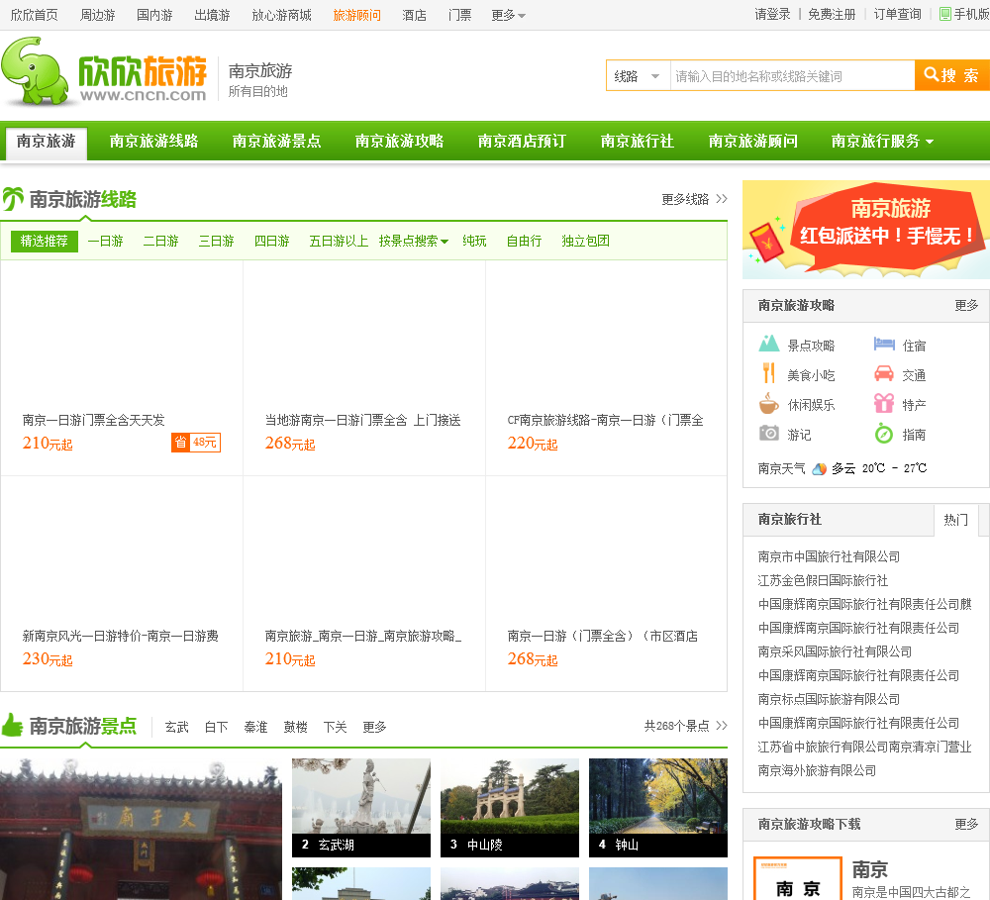Open 新南京风光一日游特价 route

tap(121, 636)
